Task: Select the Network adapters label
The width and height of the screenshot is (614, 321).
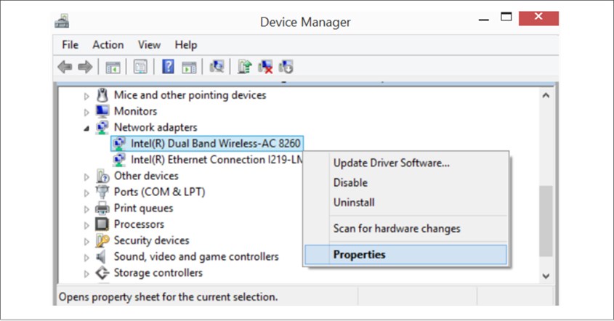Action: [155, 128]
